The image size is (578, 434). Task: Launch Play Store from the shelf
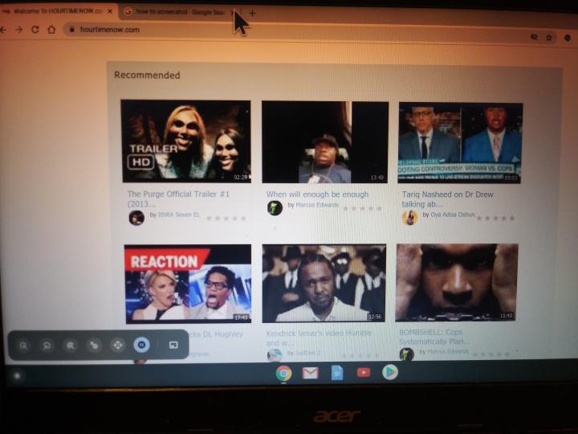[x=389, y=372]
